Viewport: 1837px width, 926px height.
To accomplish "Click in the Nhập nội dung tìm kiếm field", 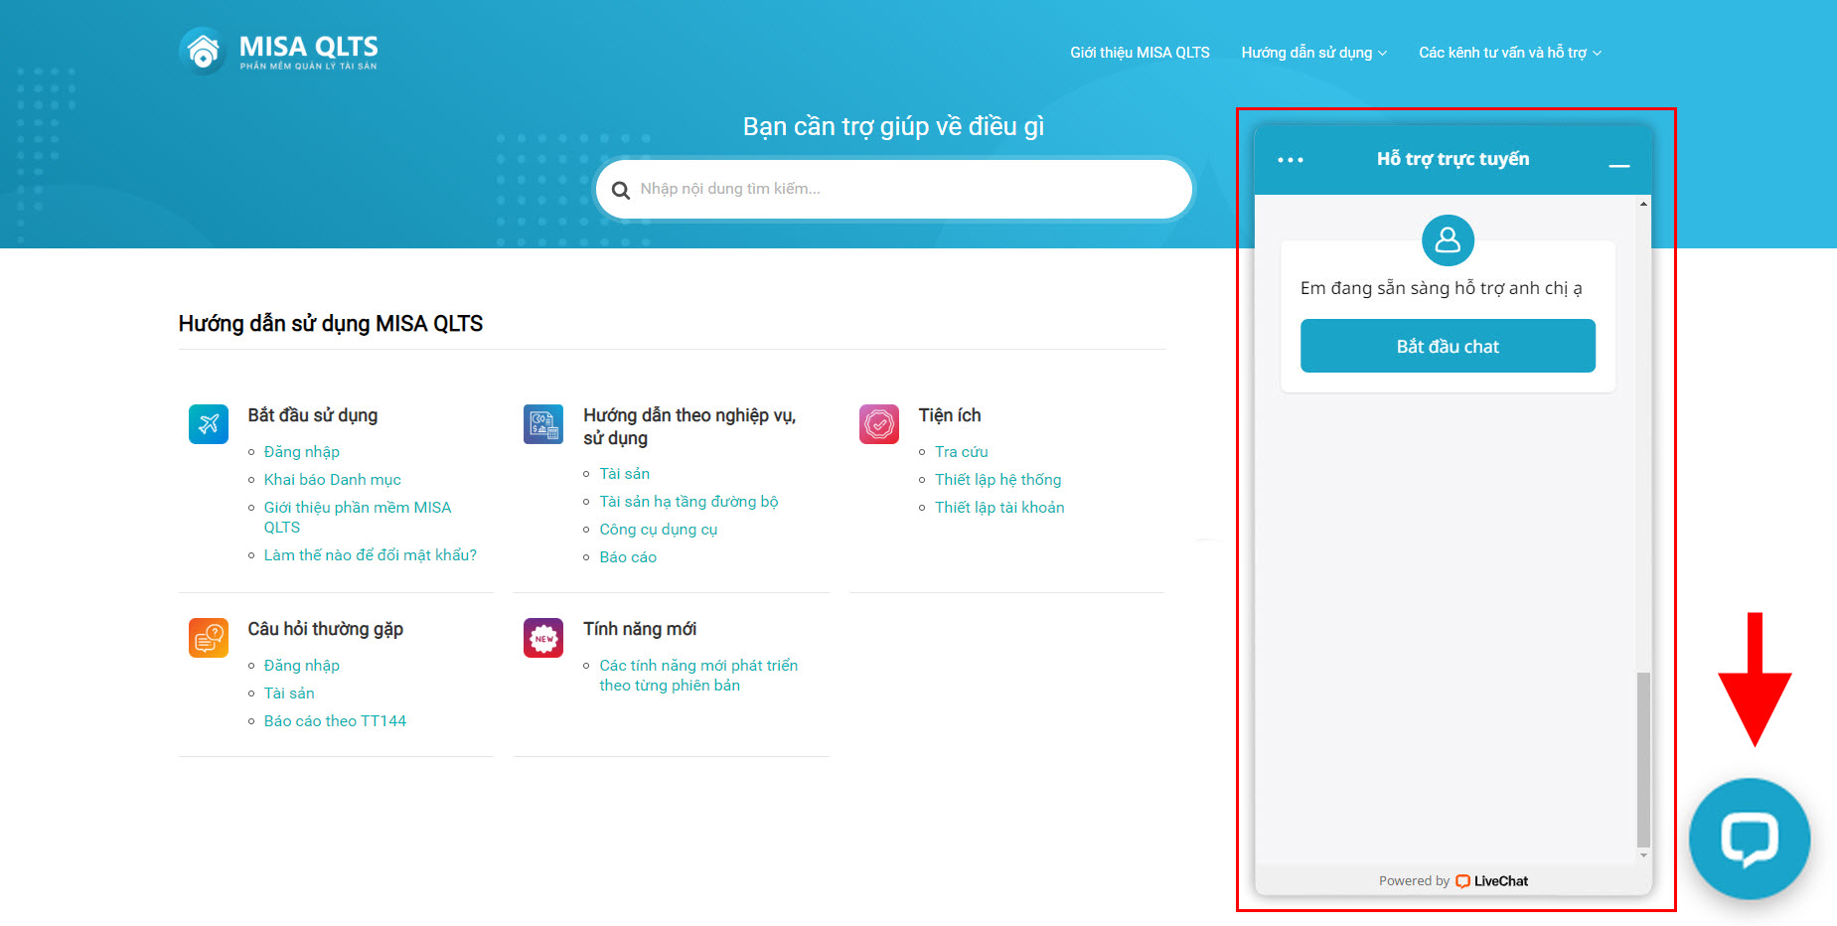I will click(894, 189).
